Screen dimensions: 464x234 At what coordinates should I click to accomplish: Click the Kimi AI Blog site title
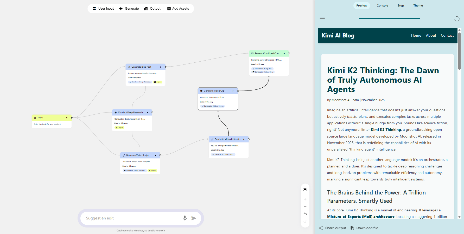coord(338,35)
